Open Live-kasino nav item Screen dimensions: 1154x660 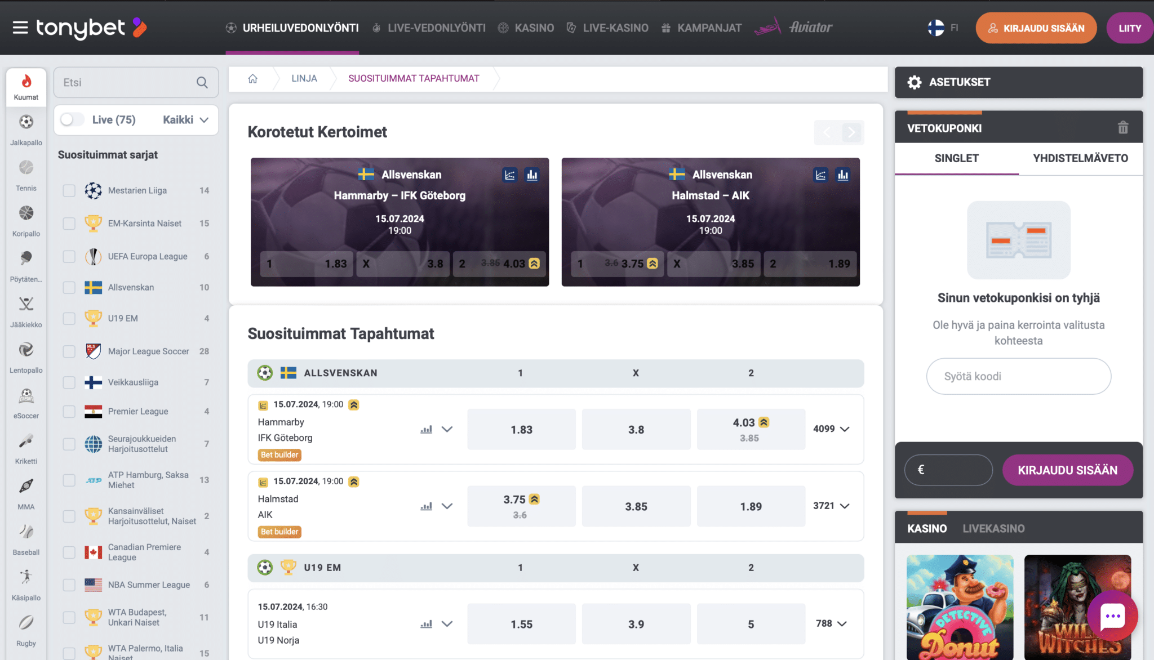607,28
